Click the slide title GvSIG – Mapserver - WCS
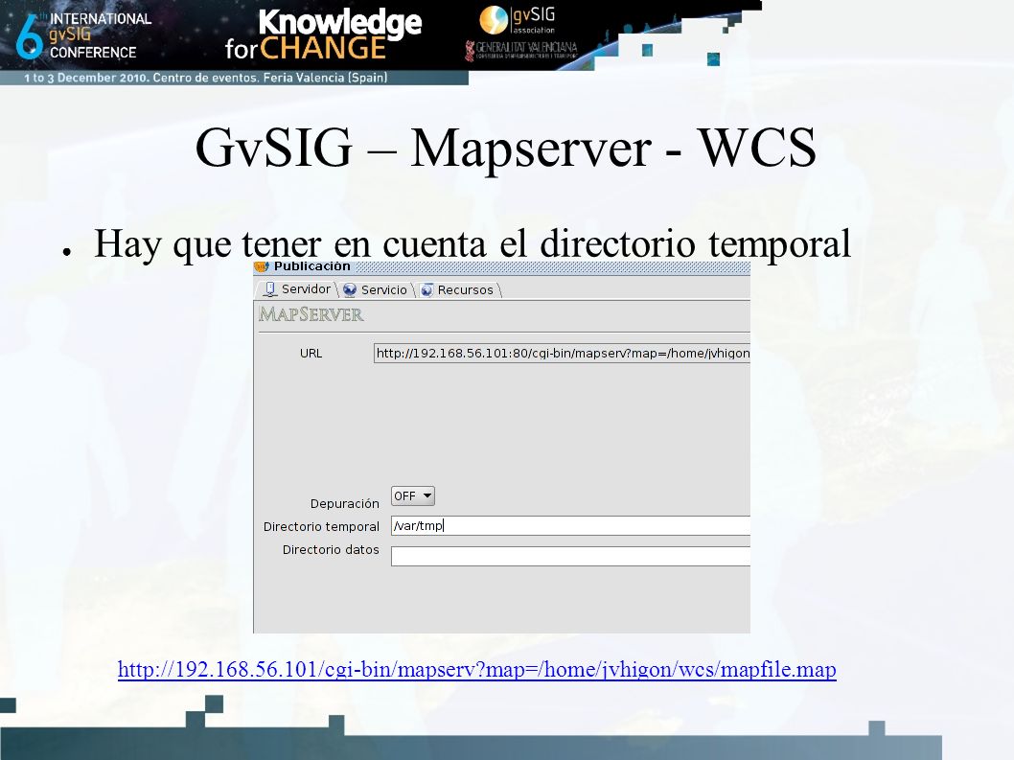The height and width of the screenshot is (760, 1014). (506, 149)
